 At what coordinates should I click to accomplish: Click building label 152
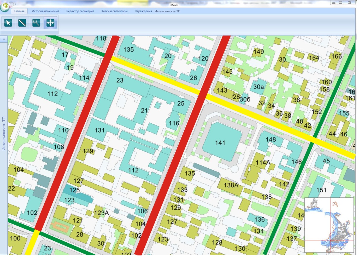coord(317,112)
